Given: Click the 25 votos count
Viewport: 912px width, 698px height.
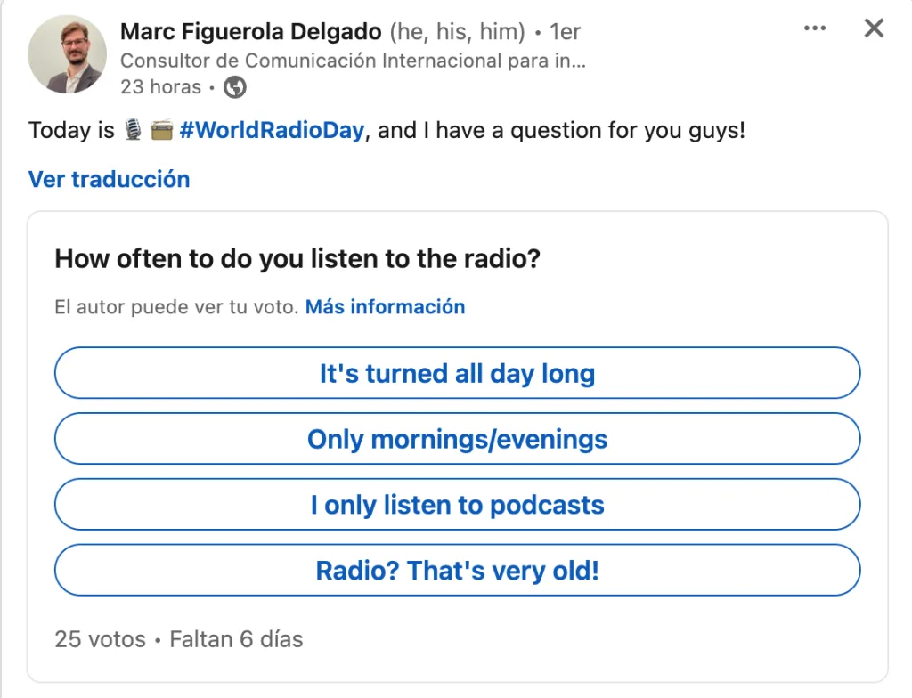Looking at the screenshot, I should 100,639.
